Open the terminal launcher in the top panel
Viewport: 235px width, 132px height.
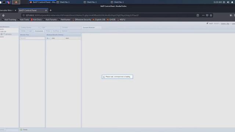point(4,2)
